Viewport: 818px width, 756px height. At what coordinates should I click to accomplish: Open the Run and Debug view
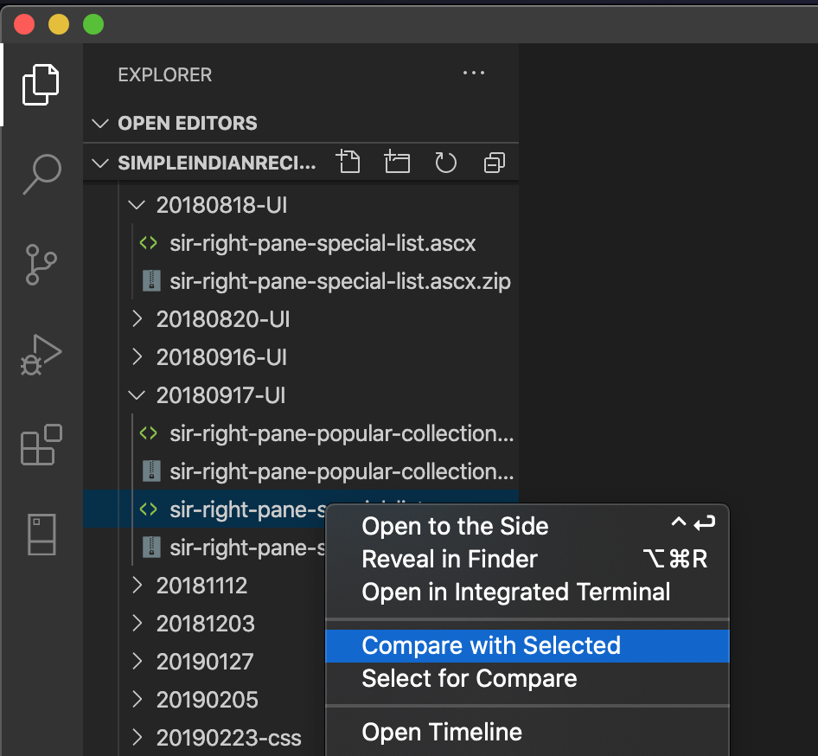point(41,355)
